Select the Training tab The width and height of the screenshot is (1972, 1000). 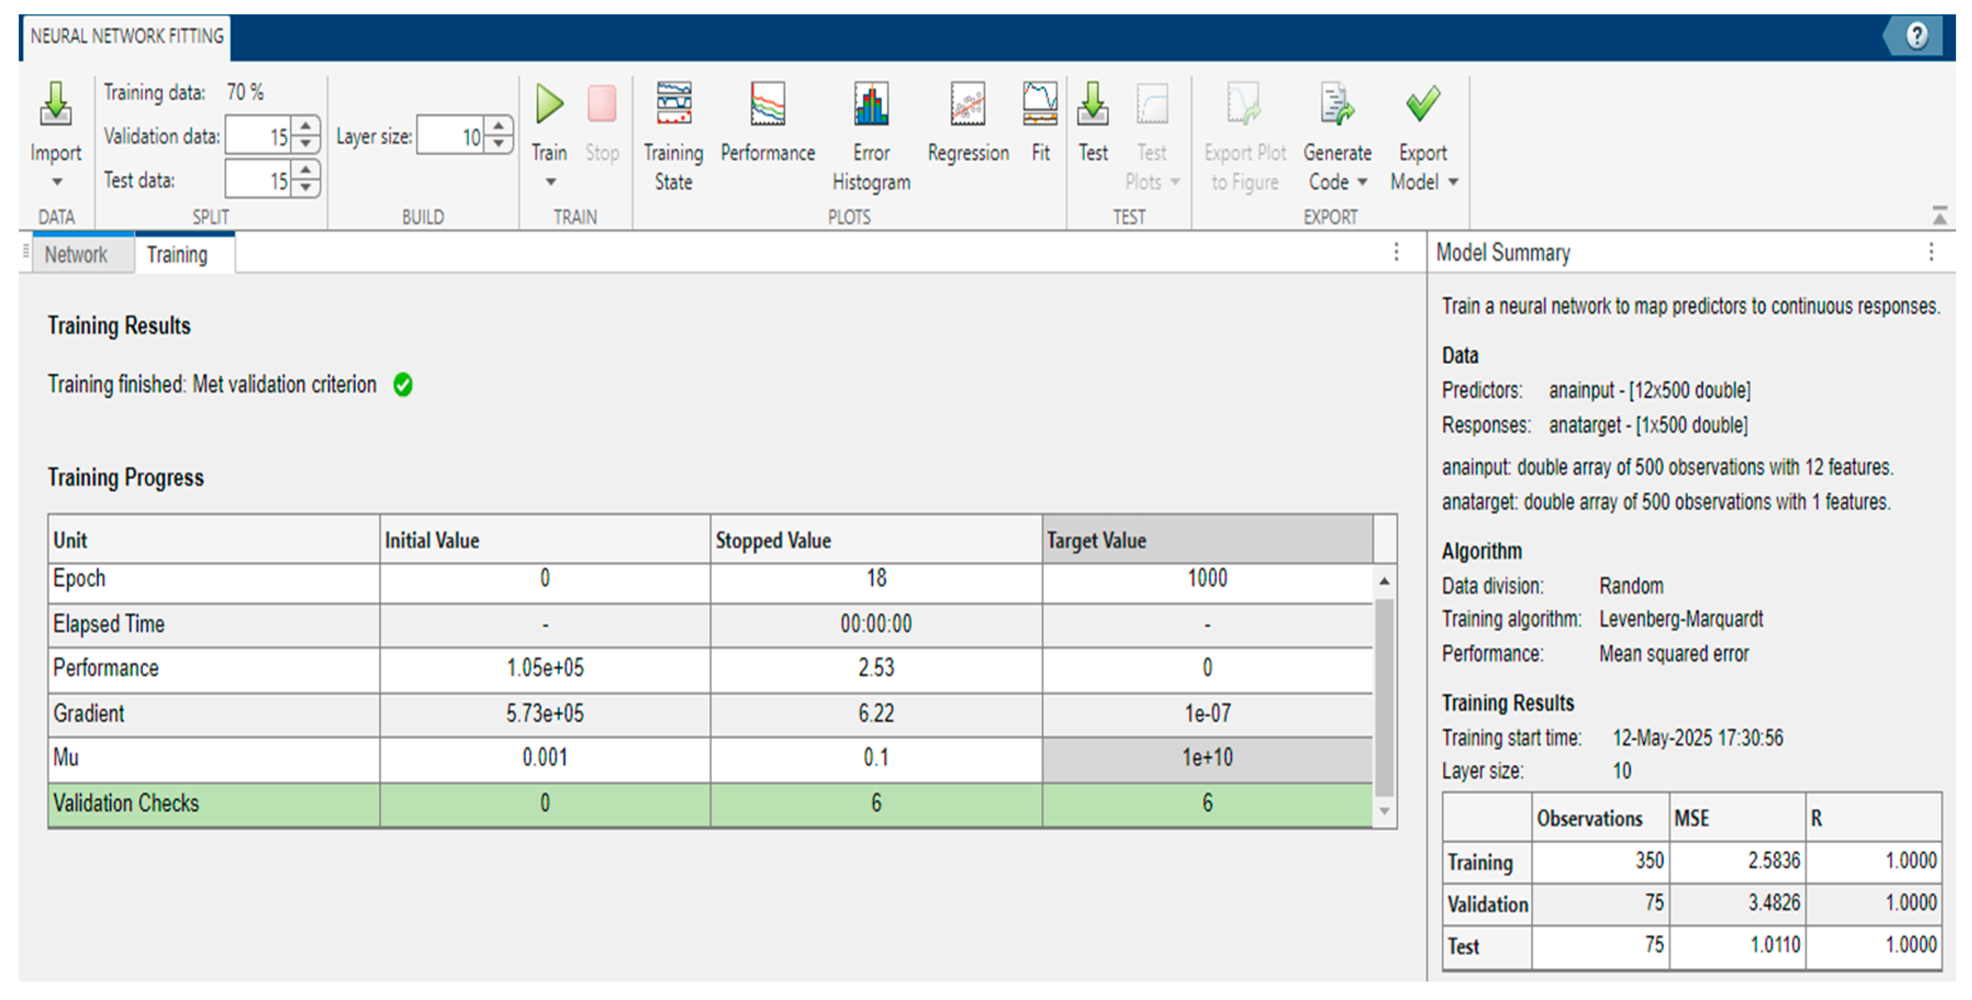click(177, 255)
